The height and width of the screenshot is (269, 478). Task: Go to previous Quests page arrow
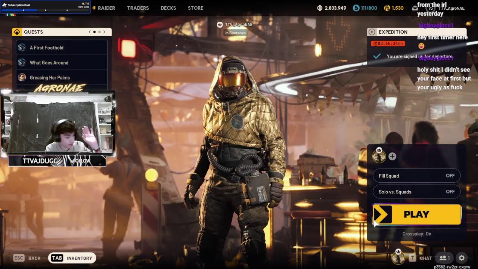tap(90, 32)
